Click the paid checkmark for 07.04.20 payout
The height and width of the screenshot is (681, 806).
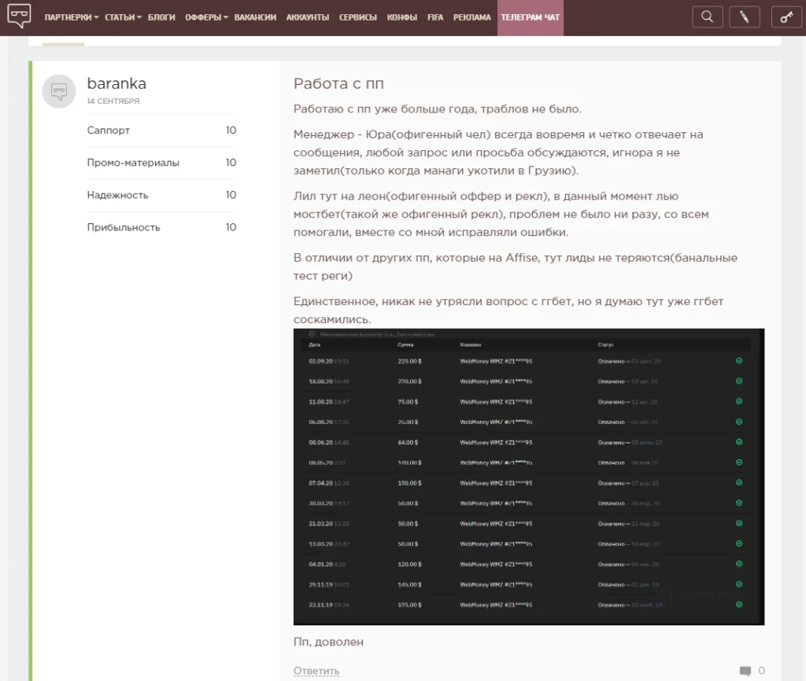pyautogui.click(x=739, y=483)
